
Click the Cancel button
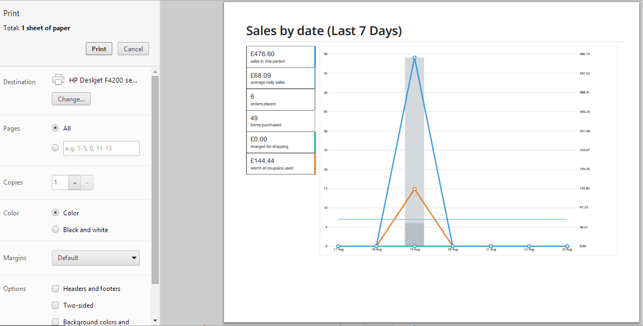pyautogui.click(x=133, y=49)
